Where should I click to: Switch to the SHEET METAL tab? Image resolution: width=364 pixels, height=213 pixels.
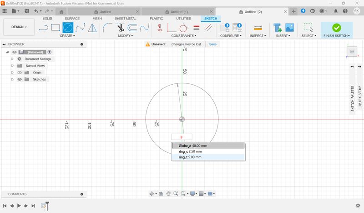coord(126,19)
